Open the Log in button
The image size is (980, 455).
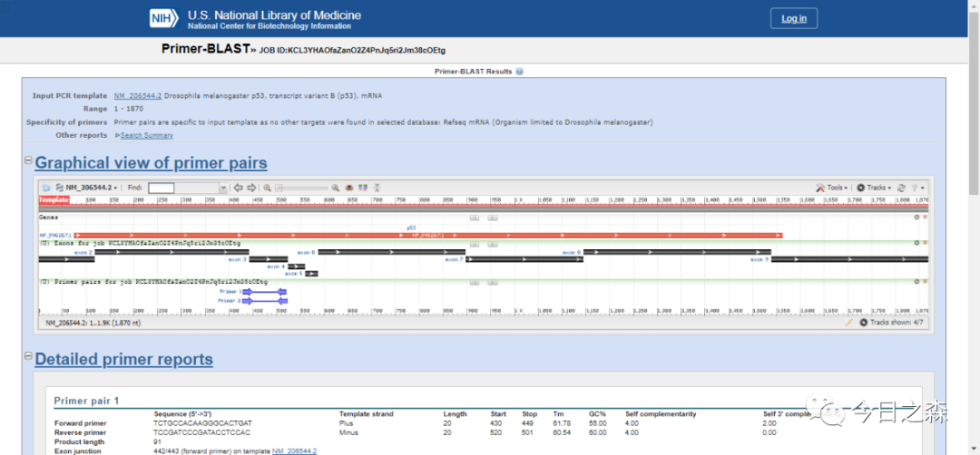point(794,19)
